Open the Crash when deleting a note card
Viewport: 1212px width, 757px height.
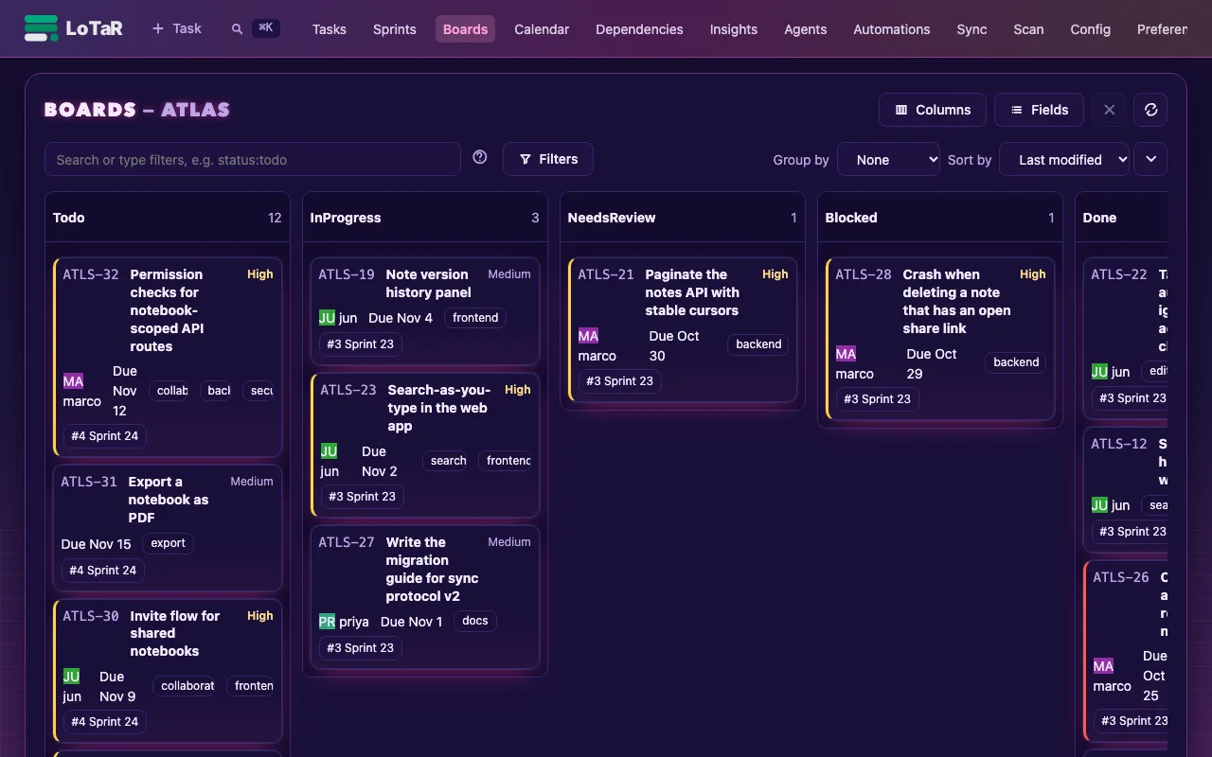click(956, 302)
